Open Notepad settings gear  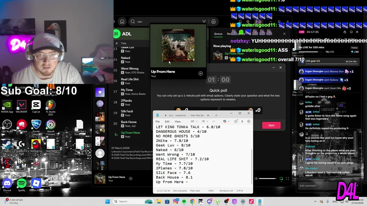pyautogui.click(x=249, y=121)
